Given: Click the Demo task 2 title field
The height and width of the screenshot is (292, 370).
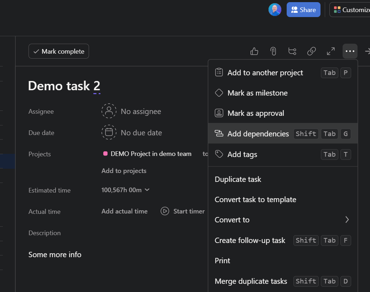Looking at the screenshot, I should point(64,86).
